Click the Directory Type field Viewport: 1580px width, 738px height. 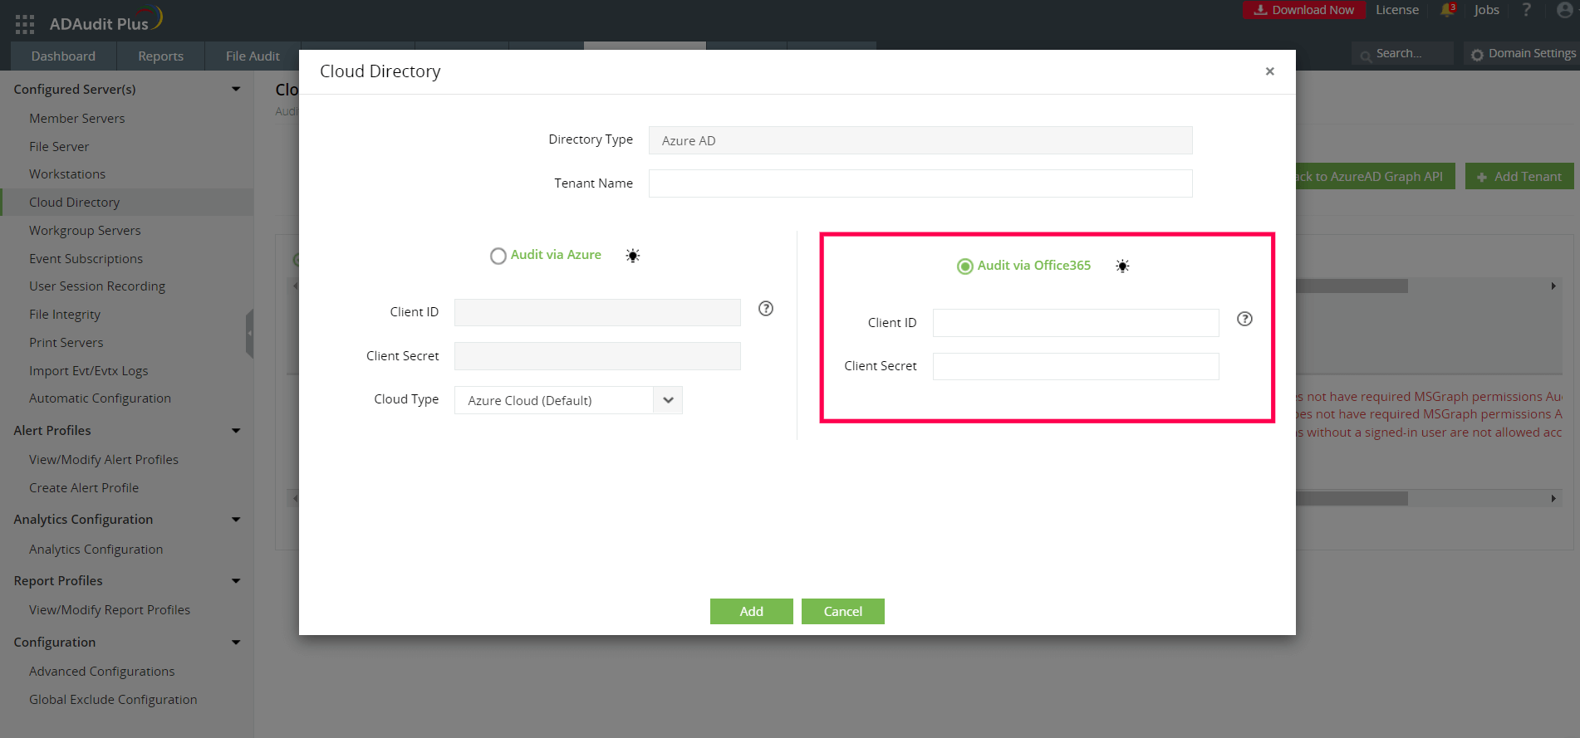(x=920, y=140)
